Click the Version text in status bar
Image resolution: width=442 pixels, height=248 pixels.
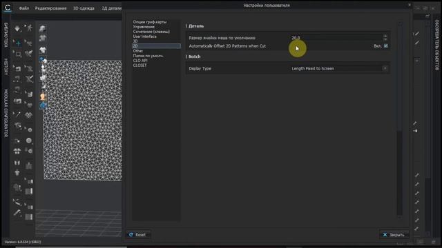pyautogui.click(x=23, y=242)
